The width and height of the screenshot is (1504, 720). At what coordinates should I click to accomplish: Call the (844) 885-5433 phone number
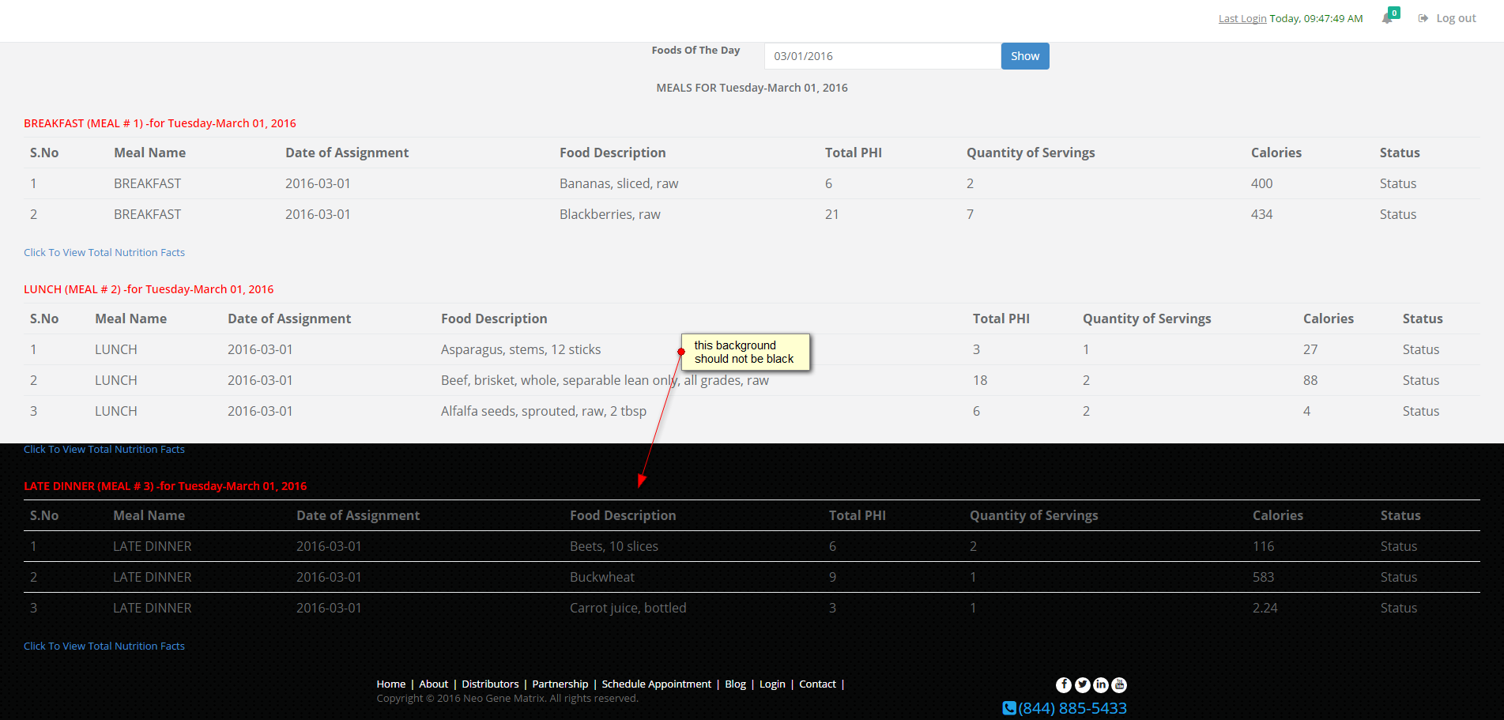click(1072, 708)
